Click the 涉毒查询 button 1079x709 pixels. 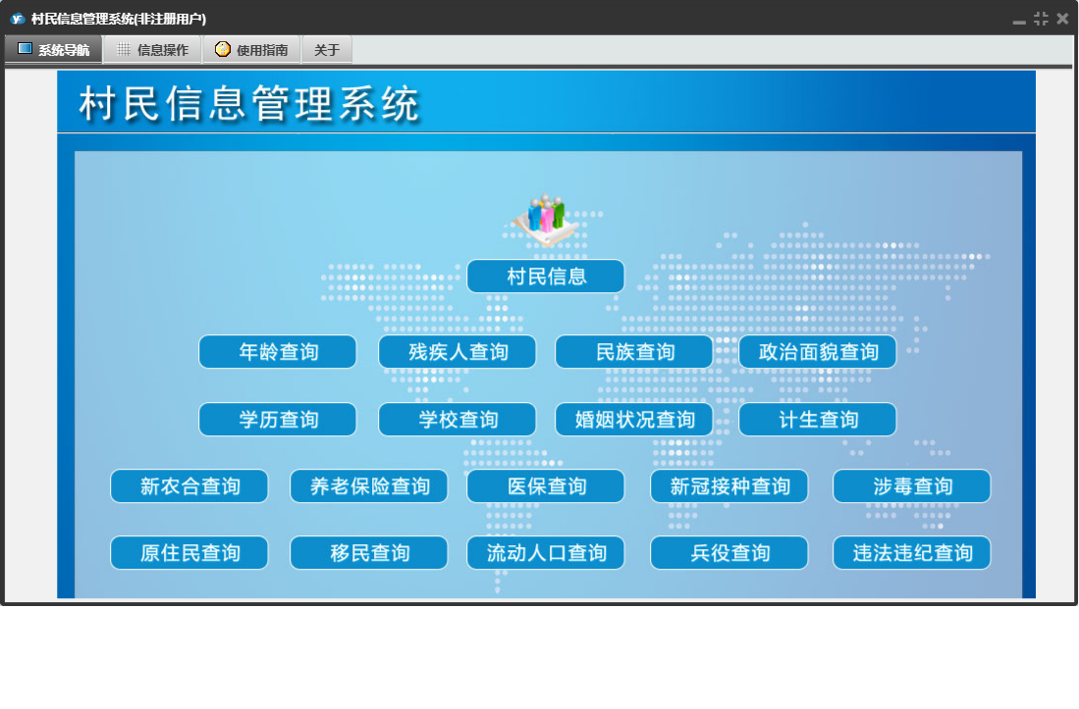tap(912, 486)
